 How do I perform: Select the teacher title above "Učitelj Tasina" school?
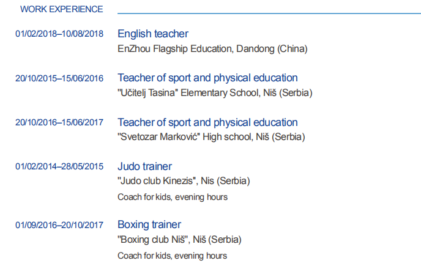207,78
